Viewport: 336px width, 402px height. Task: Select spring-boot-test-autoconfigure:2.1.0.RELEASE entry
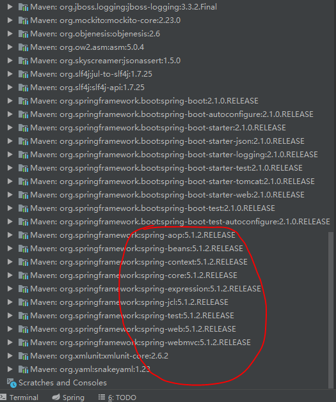(180, 222)
